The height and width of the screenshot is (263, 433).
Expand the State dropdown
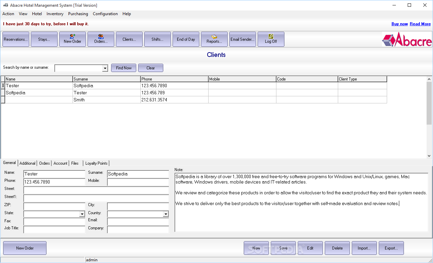click(82, 214)
